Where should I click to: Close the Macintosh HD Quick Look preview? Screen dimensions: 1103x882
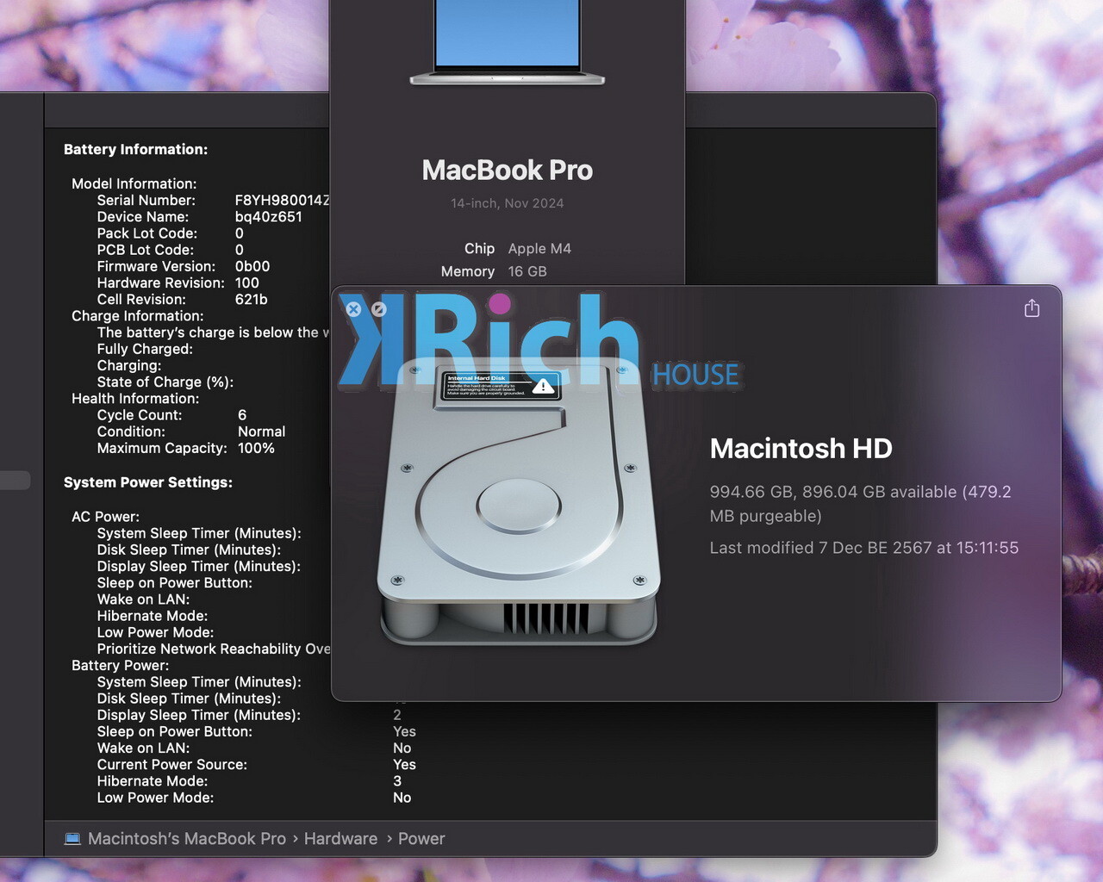pos(353,309)
